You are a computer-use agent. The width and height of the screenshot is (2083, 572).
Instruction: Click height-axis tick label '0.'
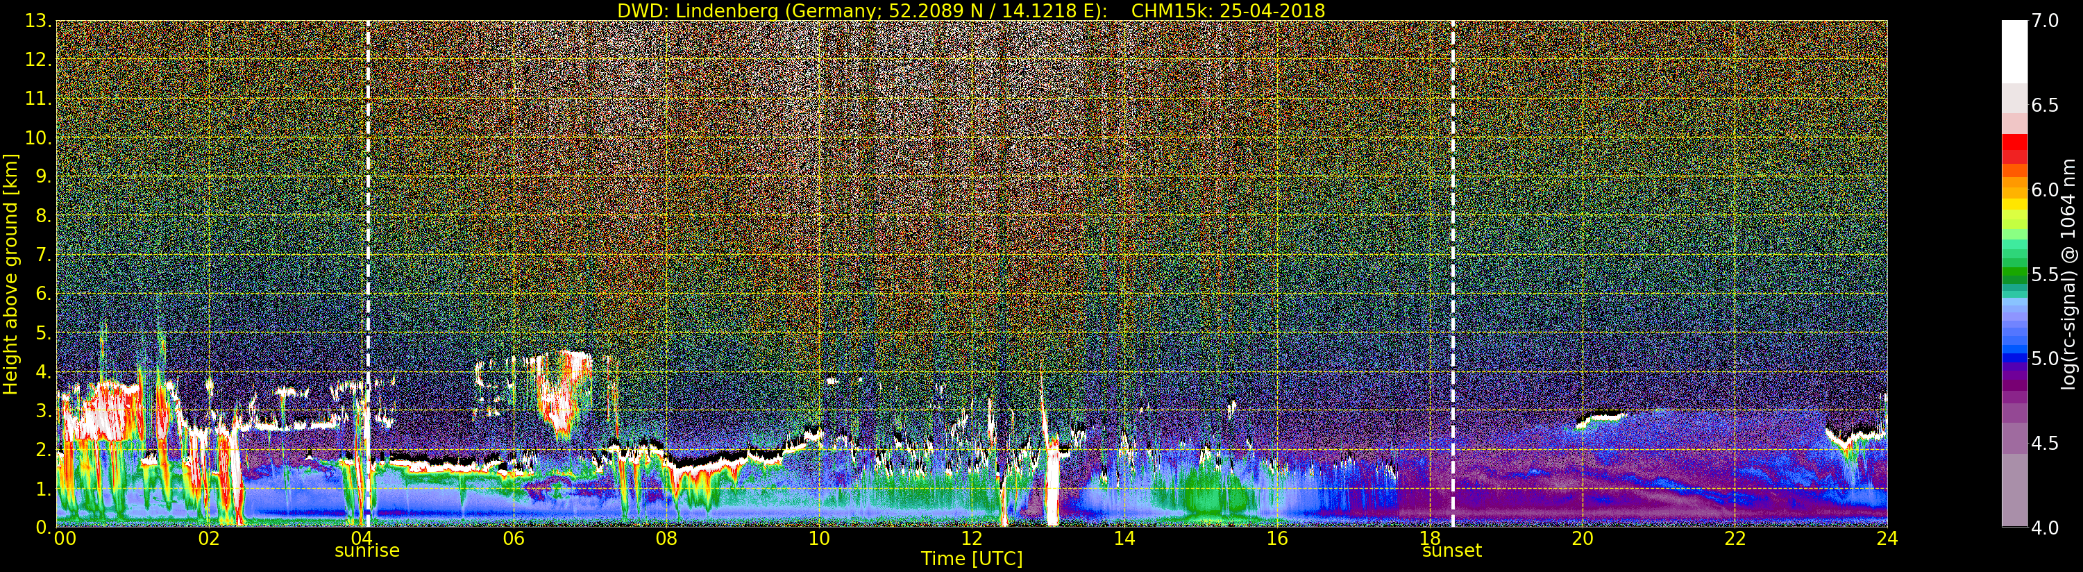click(x=43, y=528)
